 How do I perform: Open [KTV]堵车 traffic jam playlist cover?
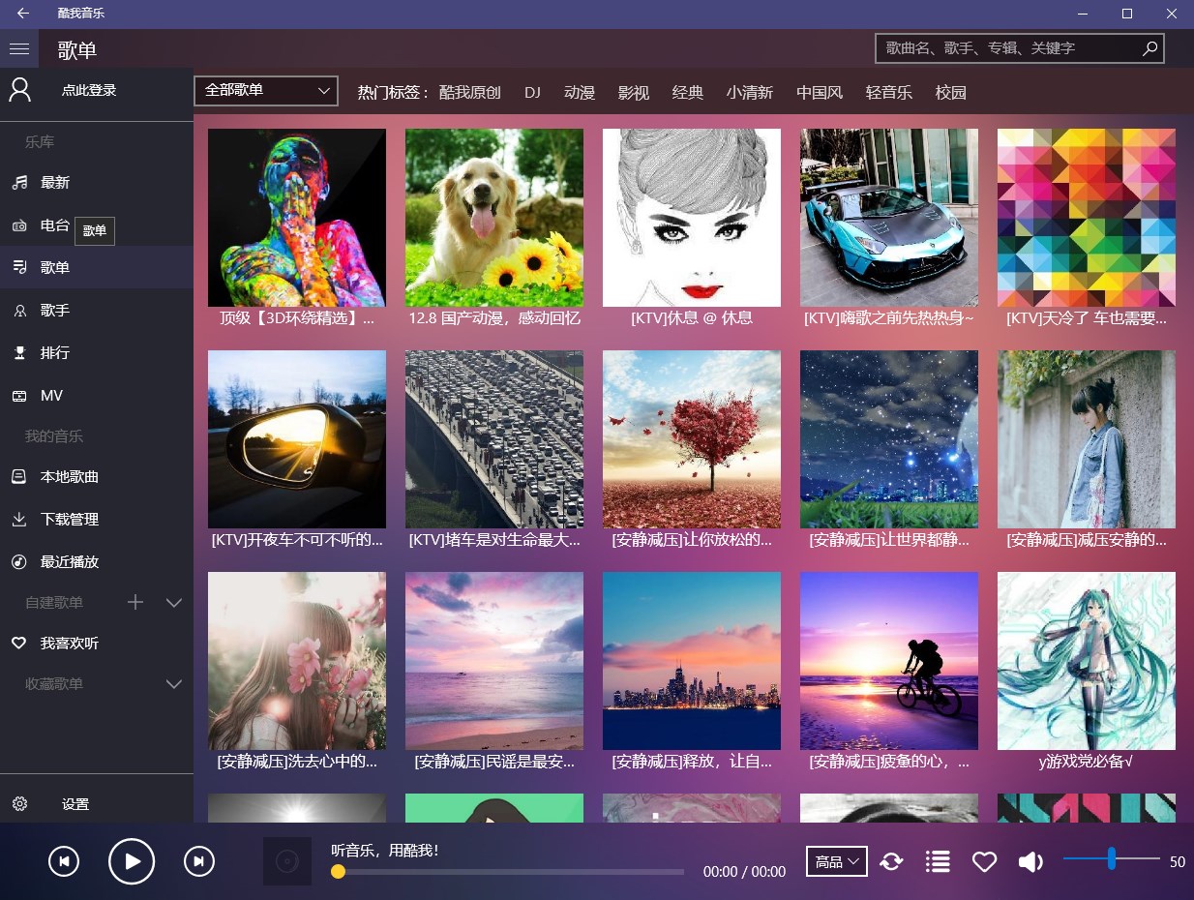494,439
